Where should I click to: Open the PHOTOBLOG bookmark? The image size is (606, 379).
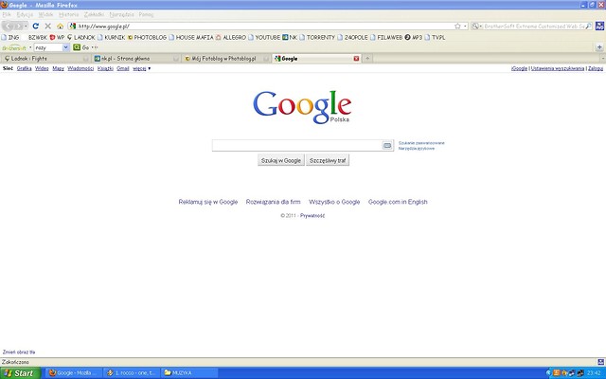coord(147,37)
